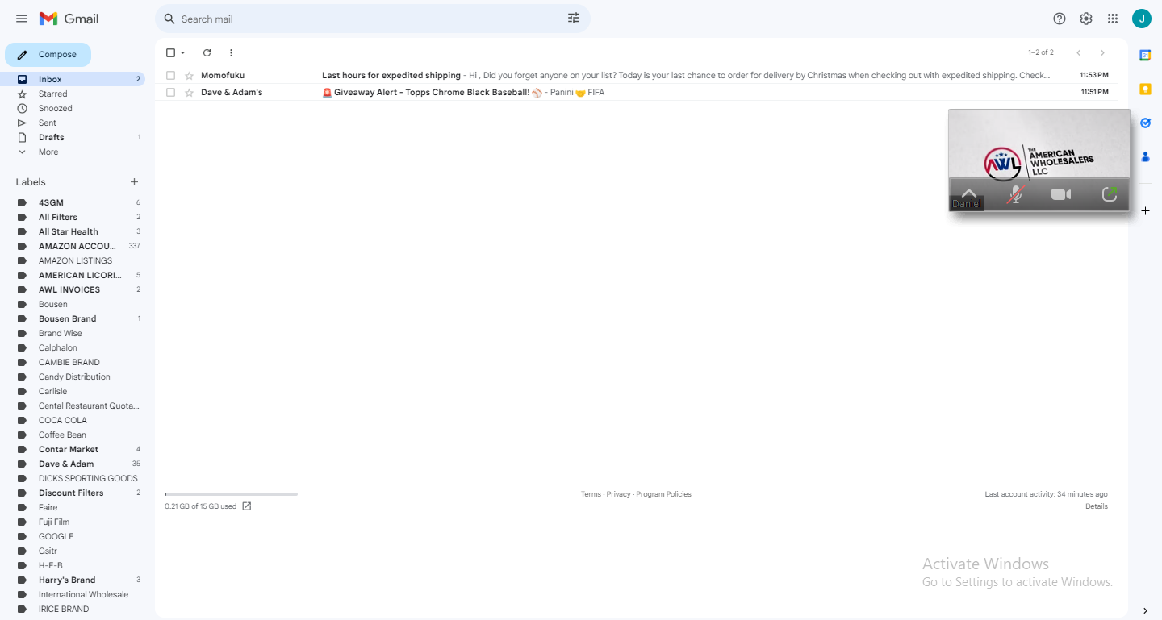Open storage management external link icon
Viewport: 1162px width, 620px height.
(x=247, y=506)
